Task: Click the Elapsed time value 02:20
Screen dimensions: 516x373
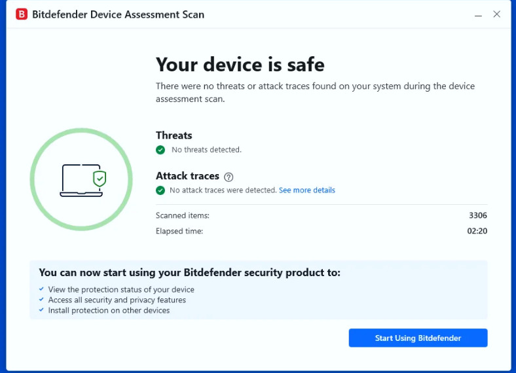Action: pos(477,231)
